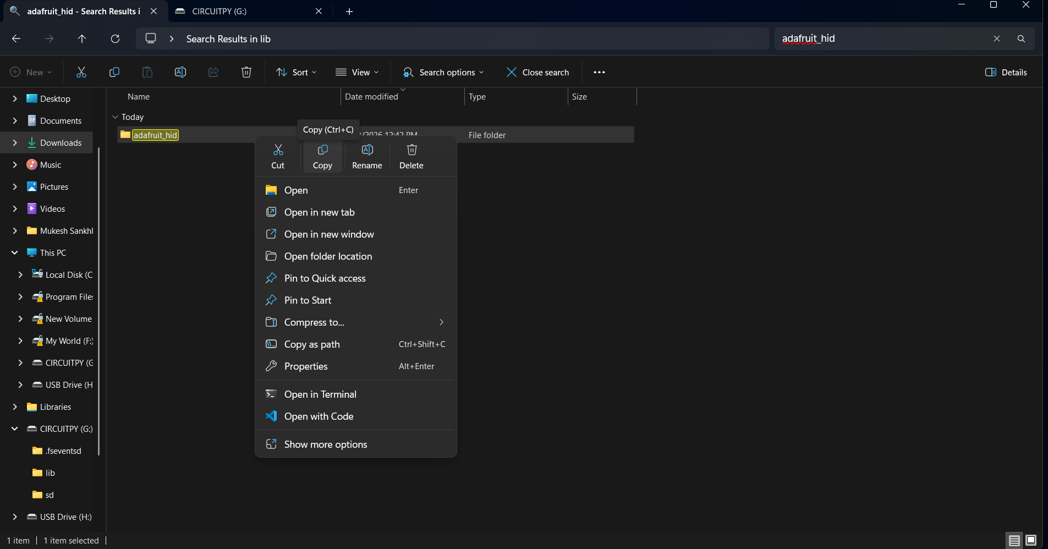
Task: Open the Search options dropdown
Action: pyautogui.click(x=443, y=72)
